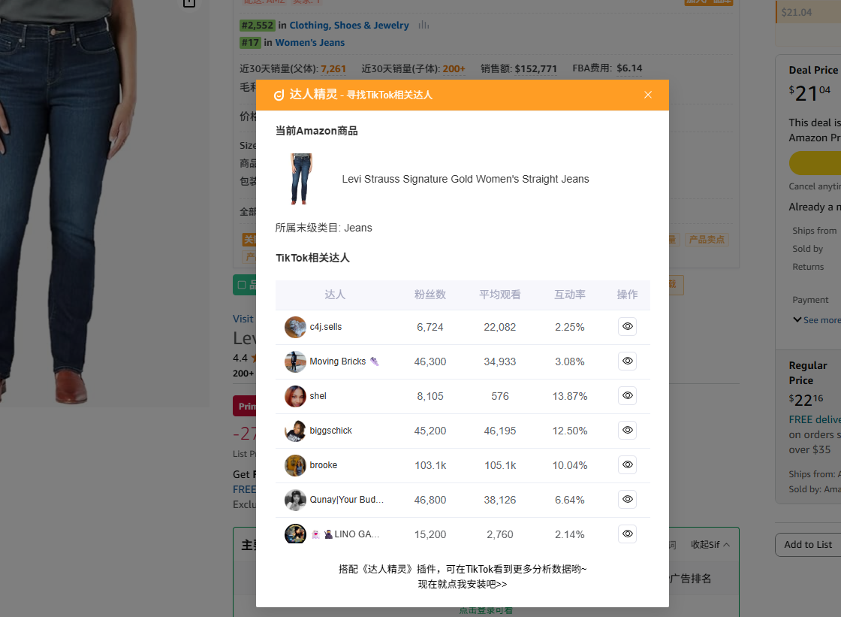Click the 7,261 parent 30-day sales value

point(333,68)
